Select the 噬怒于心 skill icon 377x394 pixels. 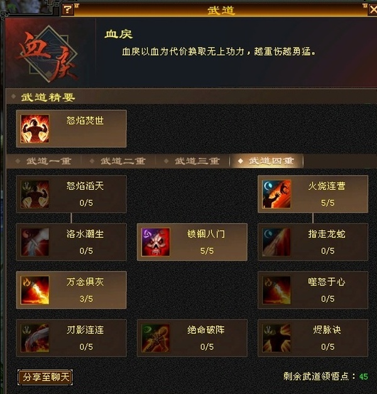tap(276, 290)
